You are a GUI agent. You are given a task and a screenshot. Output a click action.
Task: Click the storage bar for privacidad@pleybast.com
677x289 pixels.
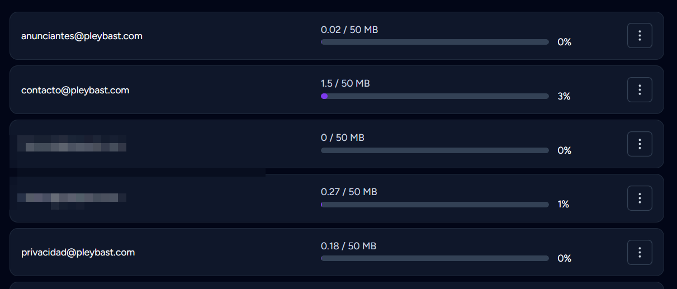[434, 258]
